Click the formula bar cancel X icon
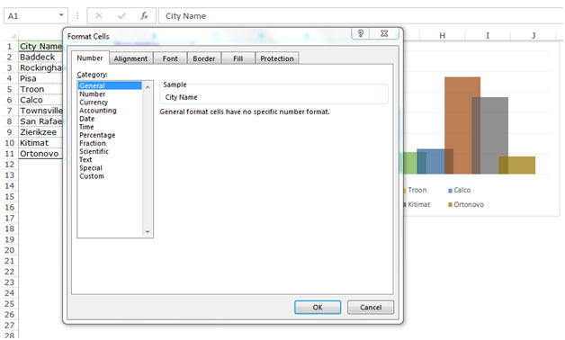The width and height of the screenshot is (565, 340). [99, 16]
